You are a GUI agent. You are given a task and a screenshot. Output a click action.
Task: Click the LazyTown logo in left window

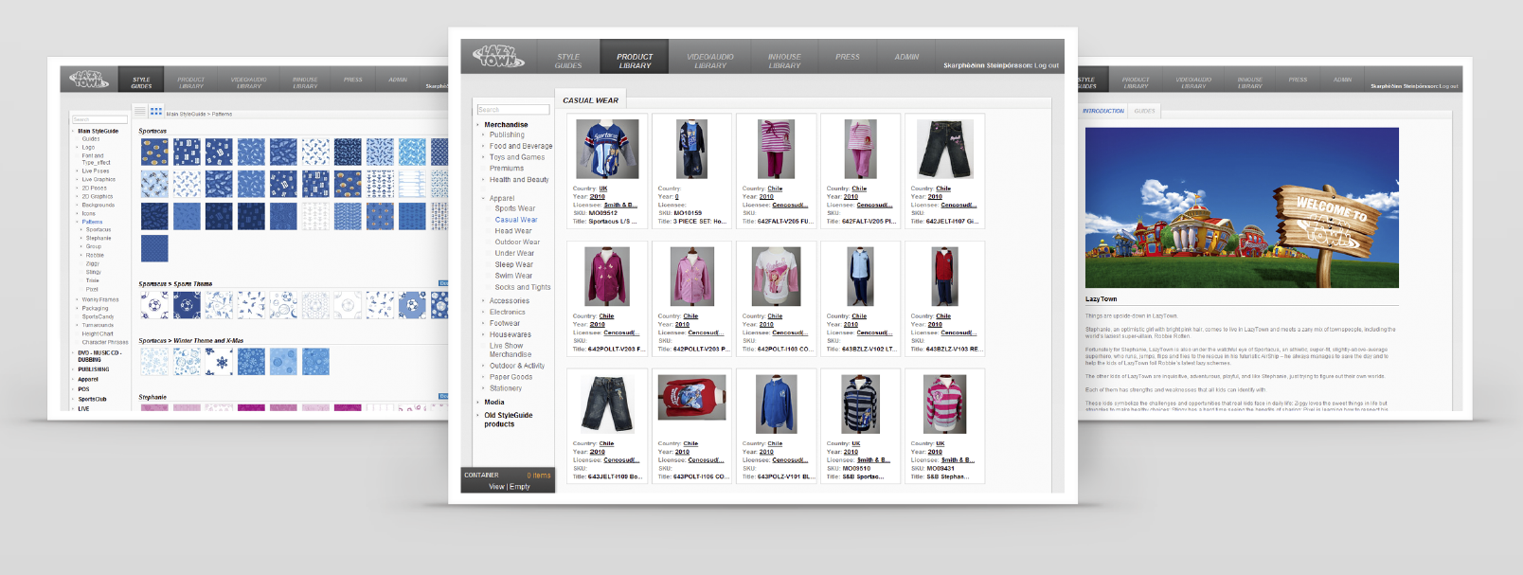click(x=88, y=80)
